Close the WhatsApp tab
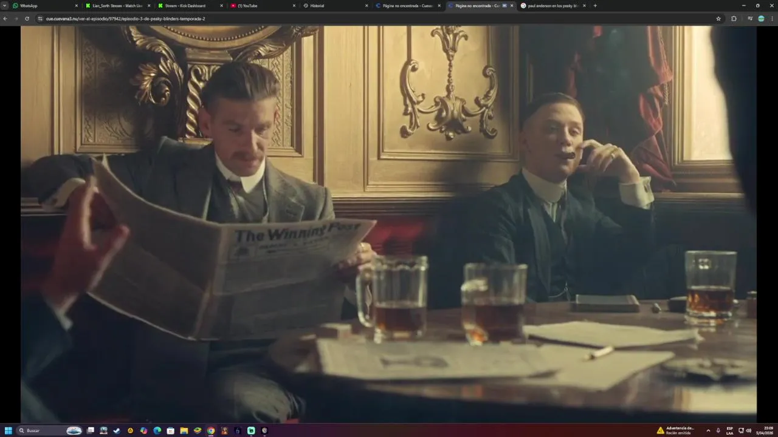778x437 pixels. click(77, 5)
